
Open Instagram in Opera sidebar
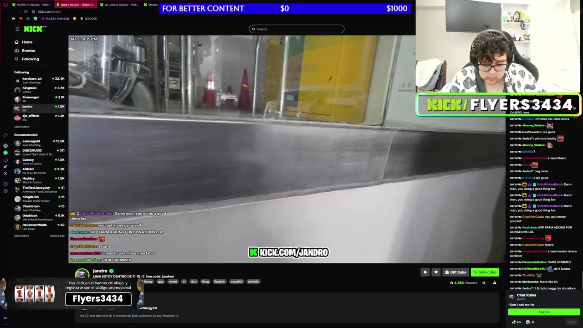point(5,159)
